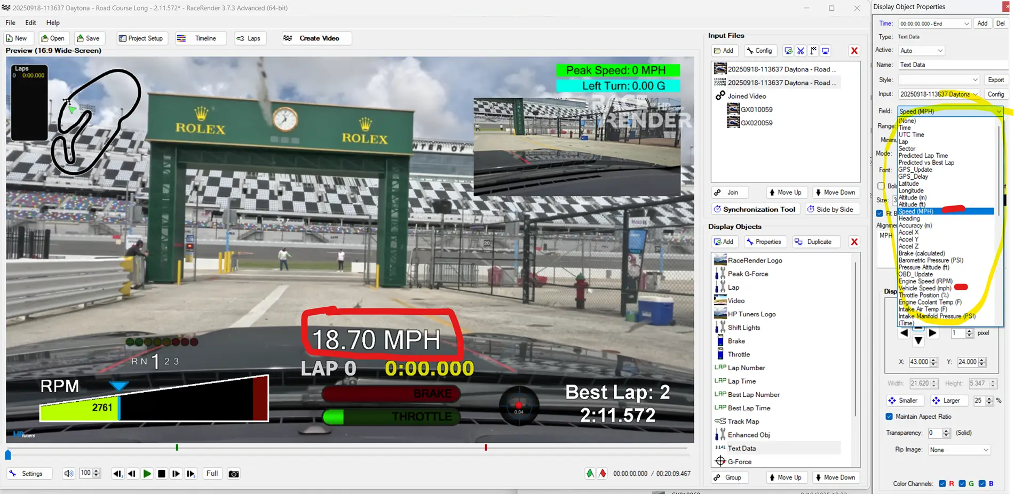Select the Best Lap Time display object
1014x494 pixels.
pos(749,408)
